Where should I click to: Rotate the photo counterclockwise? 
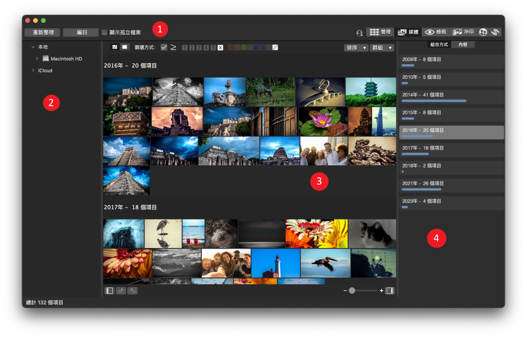tap(121, 291)
